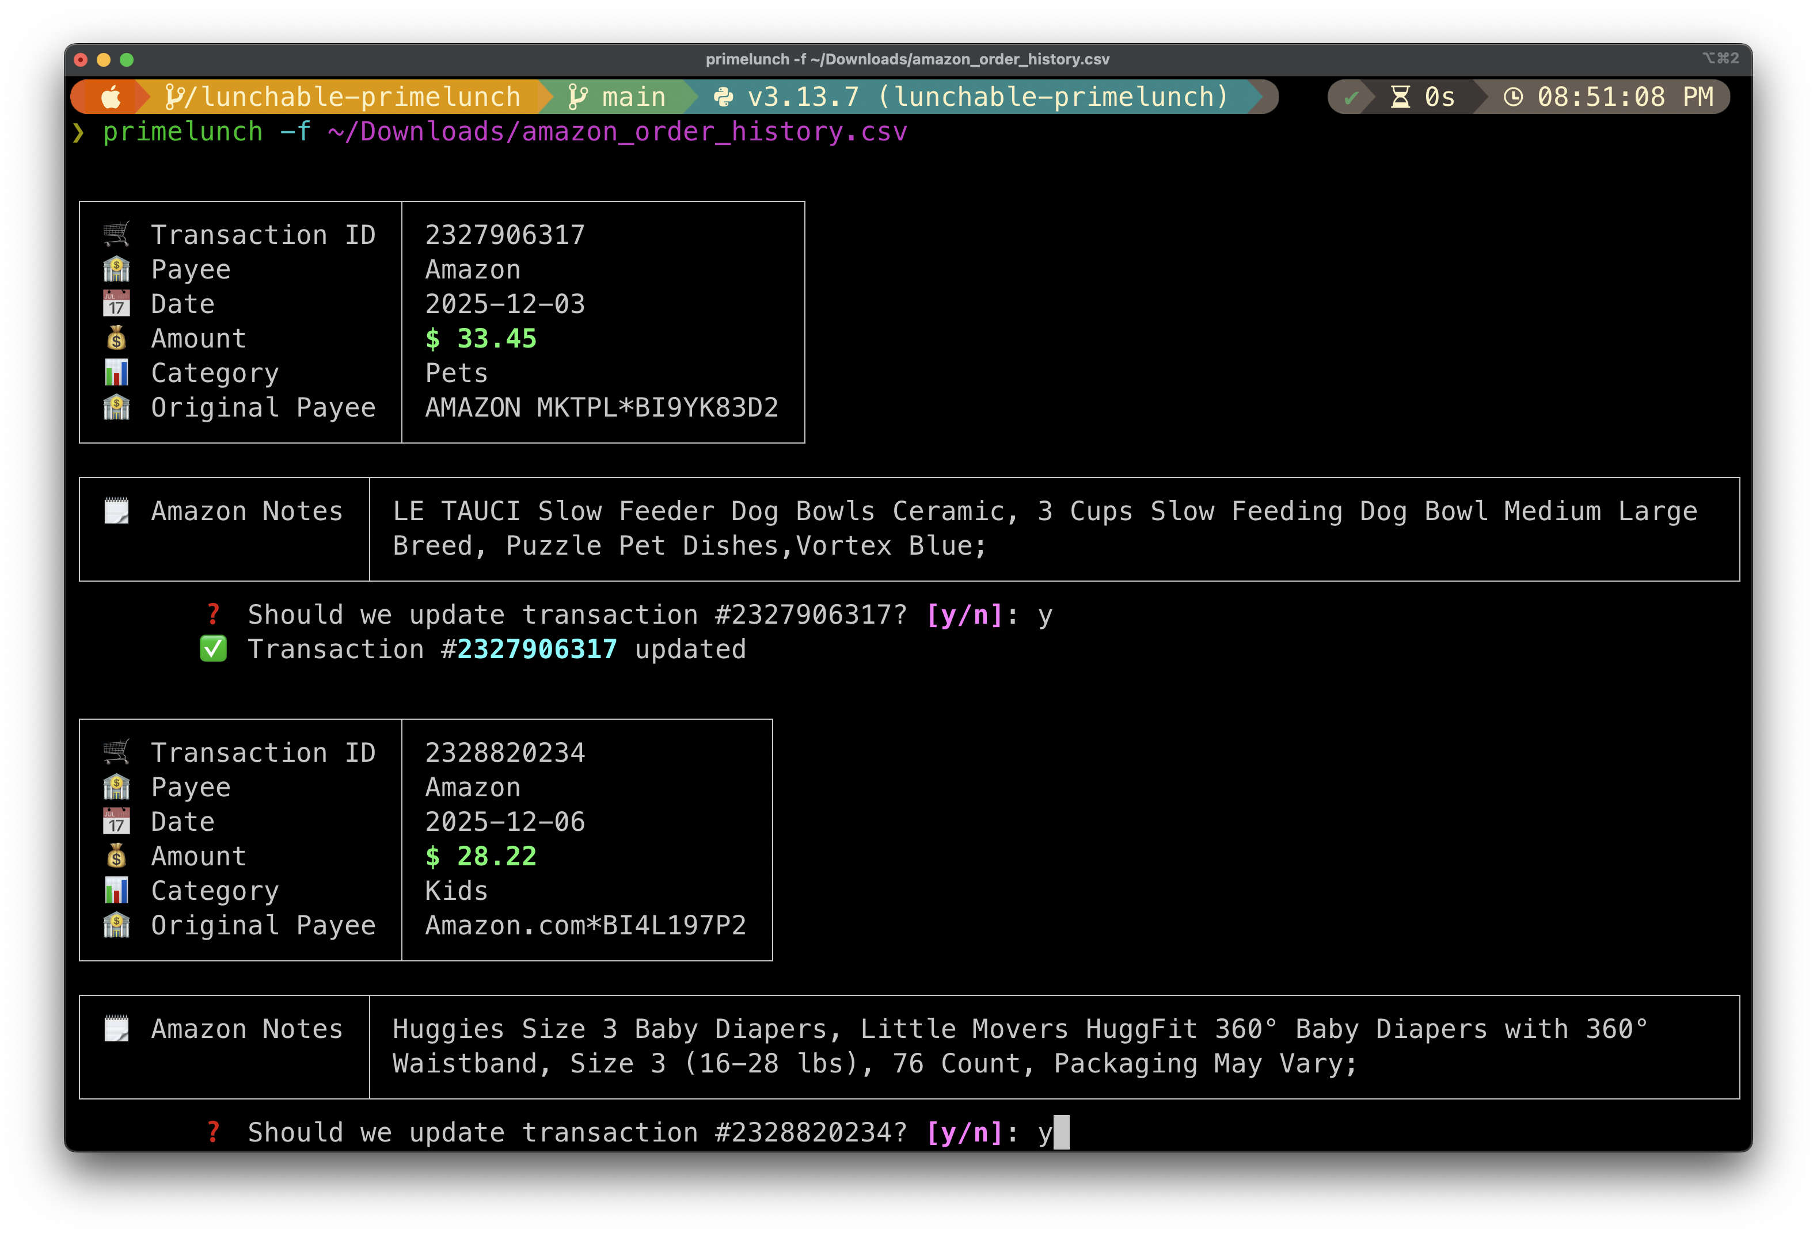Click the red question mark on the last prompt line
The image size is (1817, 1237).
click(x=214, y=1132)
